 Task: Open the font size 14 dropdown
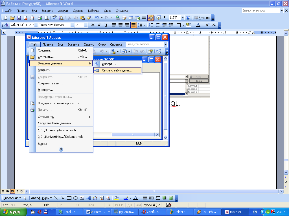86,25
